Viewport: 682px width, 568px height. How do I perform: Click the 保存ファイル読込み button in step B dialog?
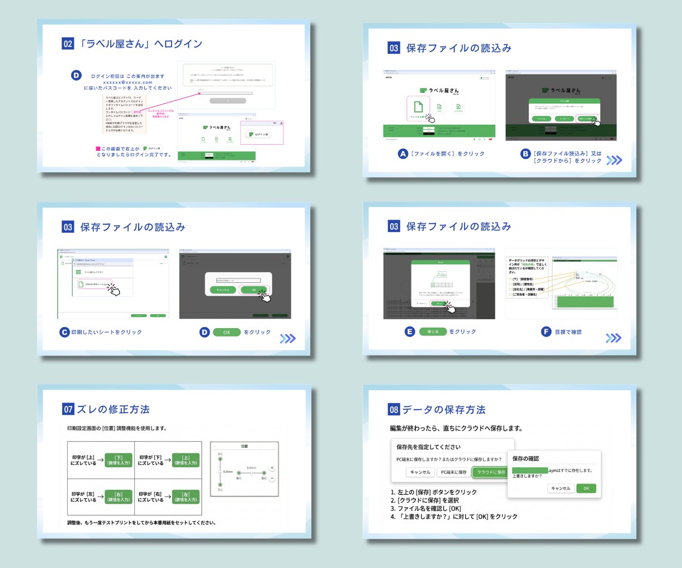click(x=587, y=119)
